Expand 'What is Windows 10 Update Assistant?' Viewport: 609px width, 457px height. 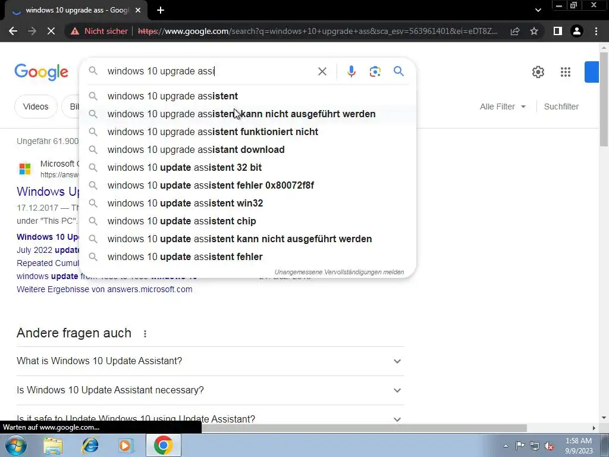(210, 361)
